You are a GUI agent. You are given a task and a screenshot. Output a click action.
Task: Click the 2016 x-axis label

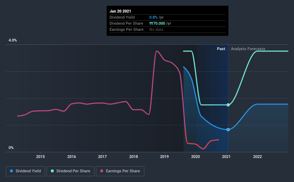pyautogui.click(x=72, y=157)
